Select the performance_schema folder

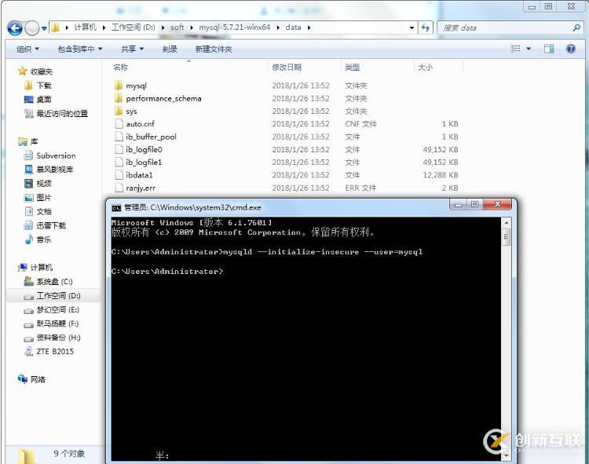click(x=163, y=98)
